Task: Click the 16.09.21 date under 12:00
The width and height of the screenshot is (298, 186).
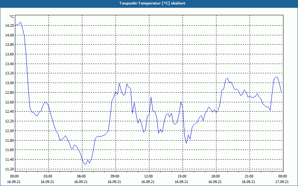Action: pyautogui.click(x=148, y=182)
